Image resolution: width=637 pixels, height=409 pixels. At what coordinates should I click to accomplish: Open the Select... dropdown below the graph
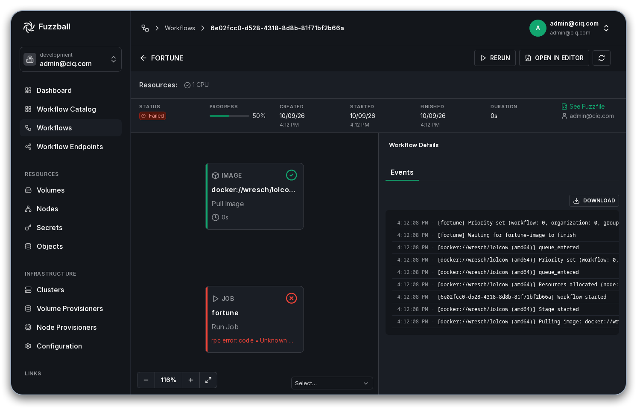click(332, 383)
